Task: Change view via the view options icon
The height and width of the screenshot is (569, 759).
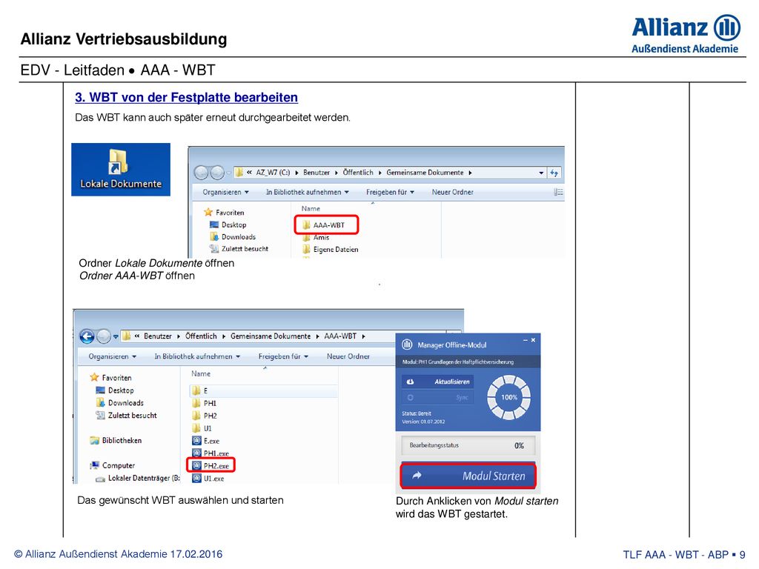Action: click(558, 192)
